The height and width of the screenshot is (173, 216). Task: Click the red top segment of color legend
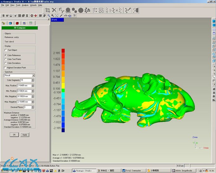pos(63,51)
